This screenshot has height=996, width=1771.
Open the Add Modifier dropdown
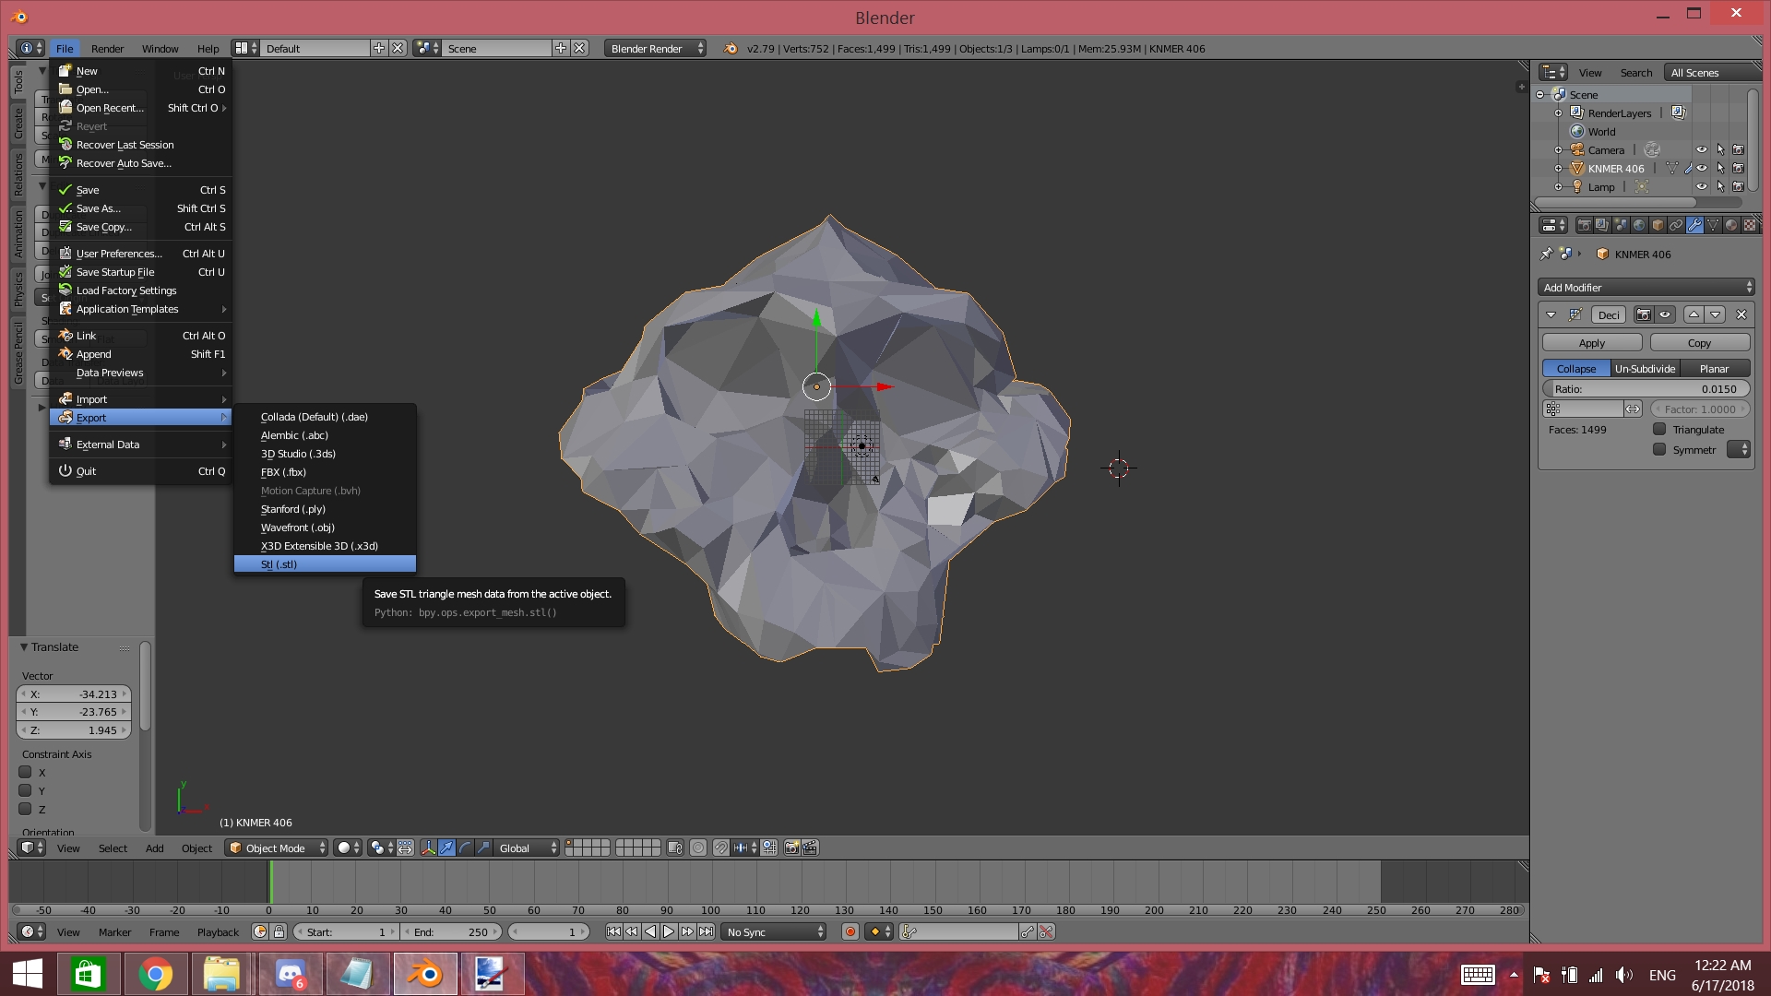click(x=1646, y=288)
